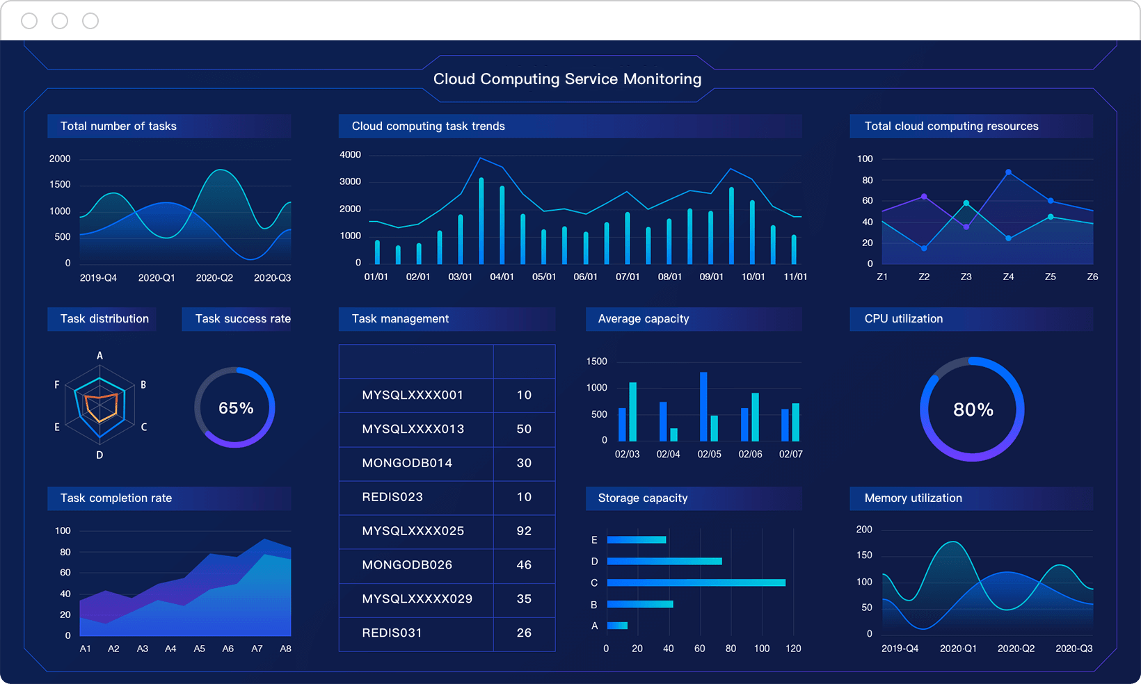Click the CPU utilization panel header
This screenshot has height=684, width=1141.
tap(971, 318)
